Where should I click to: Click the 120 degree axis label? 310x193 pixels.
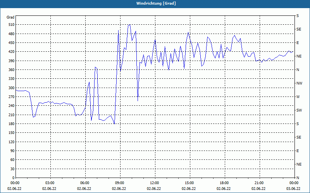(12, 142)
